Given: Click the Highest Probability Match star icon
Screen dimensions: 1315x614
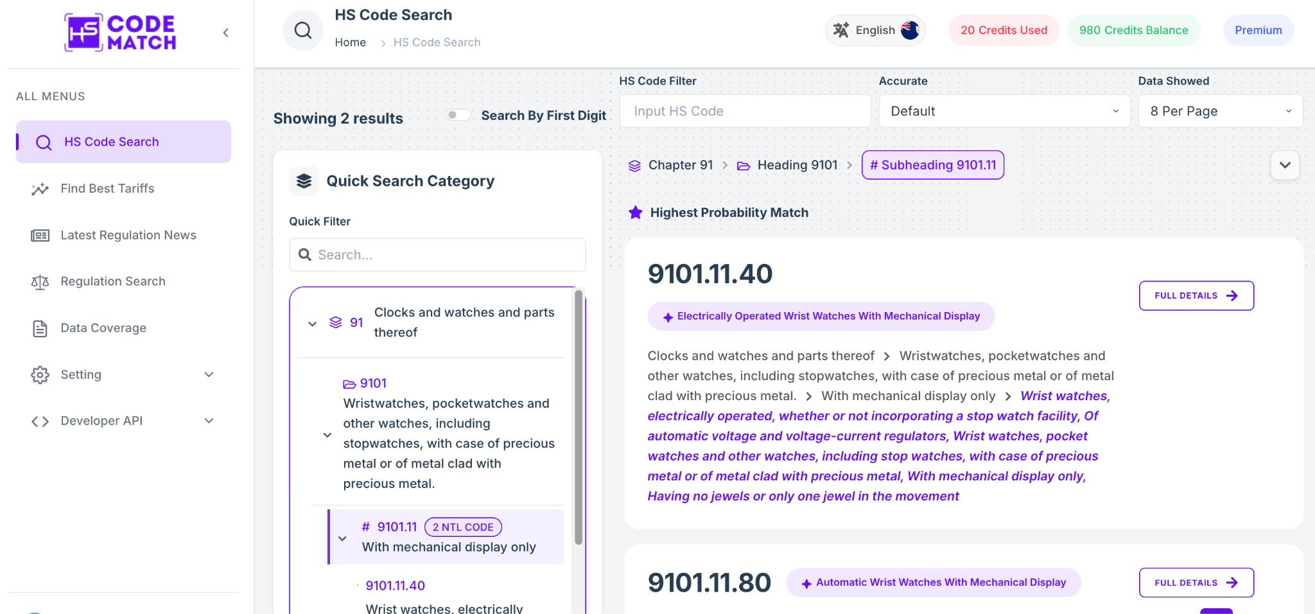Looking at the screenshot, I should pyautogui.click(x=636, y=213).
